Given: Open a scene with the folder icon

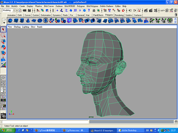Looking at the screenshot, I should click(x=24, y=10).
